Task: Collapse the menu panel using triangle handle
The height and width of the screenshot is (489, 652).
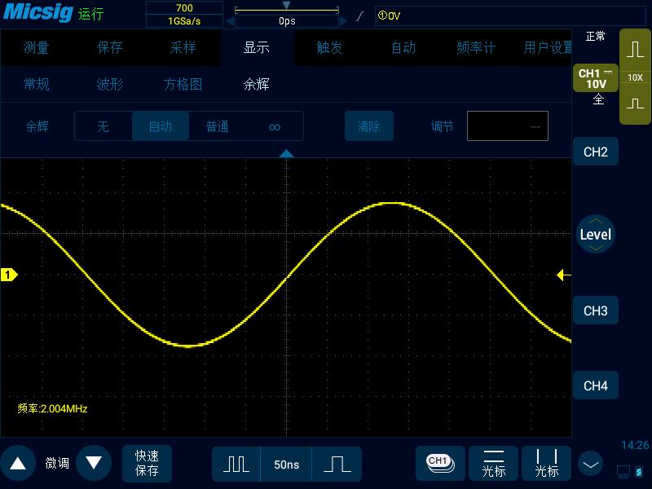Action: pos(286,154)
